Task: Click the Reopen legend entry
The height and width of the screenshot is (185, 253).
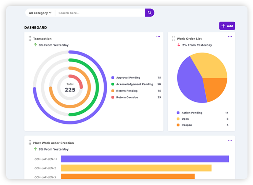Action: point(186,125)
